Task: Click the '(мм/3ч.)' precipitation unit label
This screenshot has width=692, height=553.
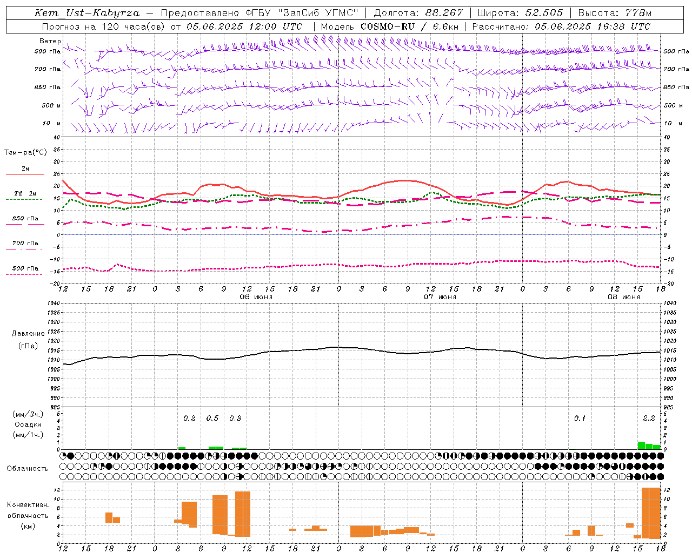Action: (28, 414)
